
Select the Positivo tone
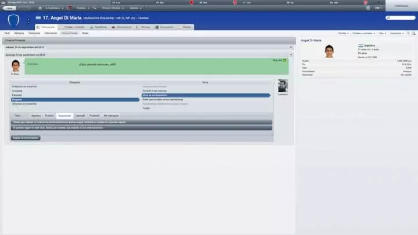[49, 116]
